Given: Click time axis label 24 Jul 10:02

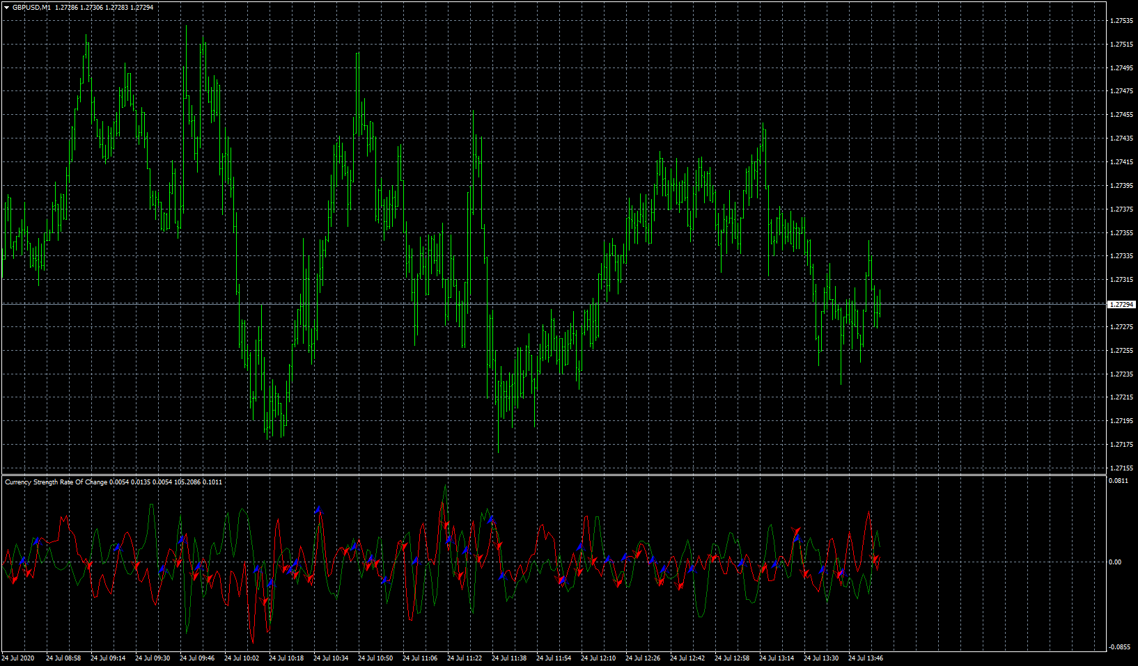Looking at the screenshot, I should pos(242,658).
